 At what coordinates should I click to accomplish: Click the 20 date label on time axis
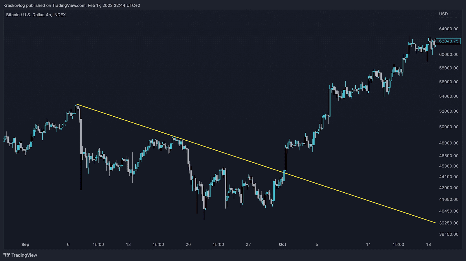coord(188,244)
